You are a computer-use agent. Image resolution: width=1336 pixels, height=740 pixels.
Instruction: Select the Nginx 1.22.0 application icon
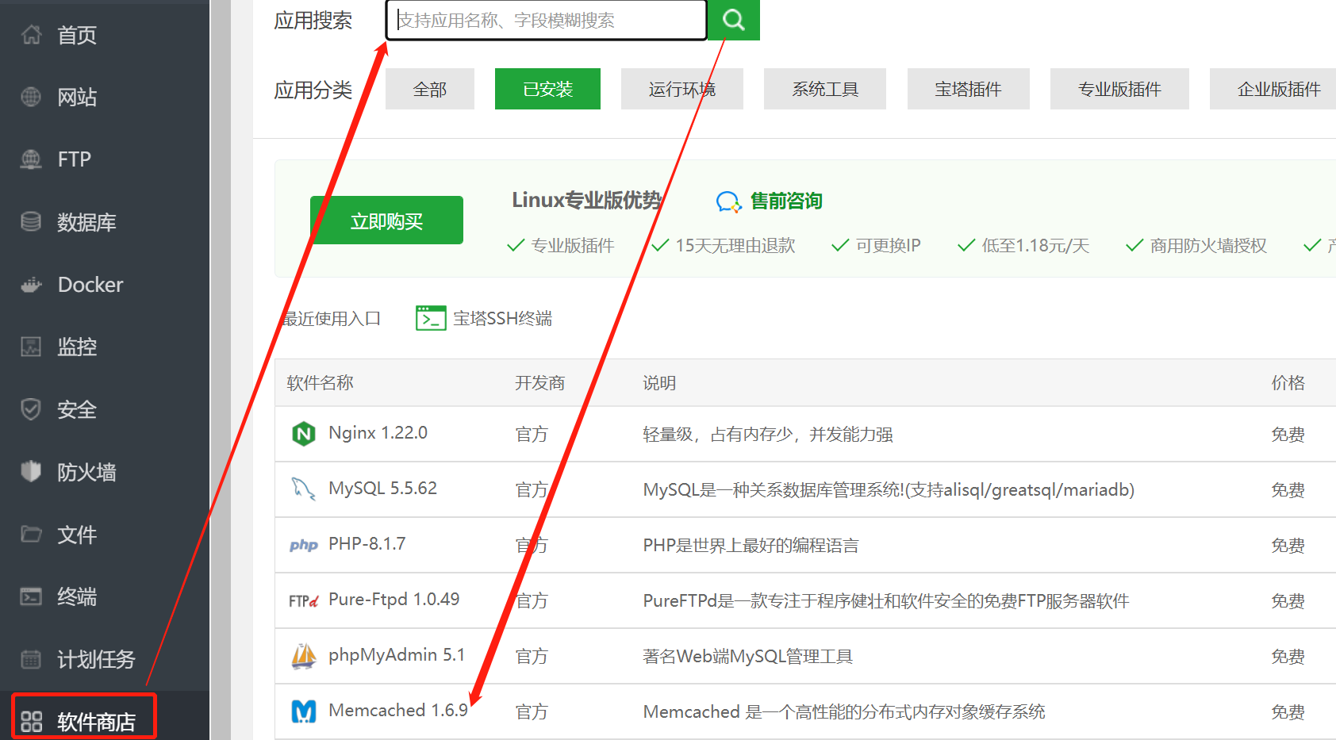pyautogui.click(x=305, y=433)
